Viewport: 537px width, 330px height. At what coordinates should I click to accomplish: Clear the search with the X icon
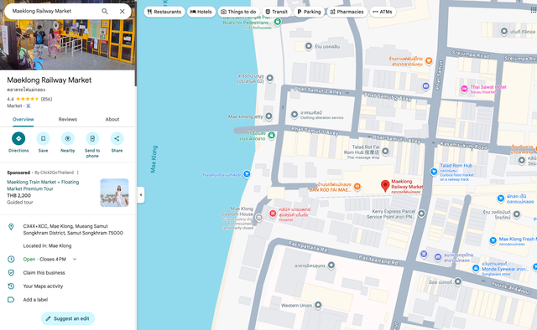(122, 11)
